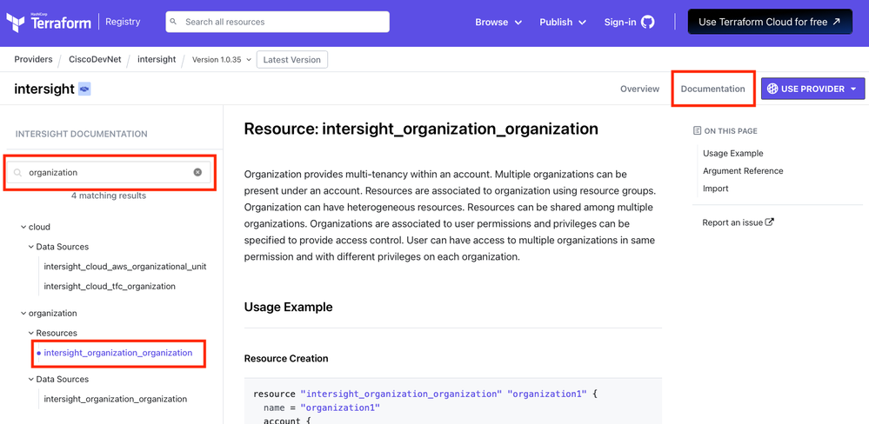Click the partner badge icon next to intersight

pyautogui.click(x=84, y=89)
